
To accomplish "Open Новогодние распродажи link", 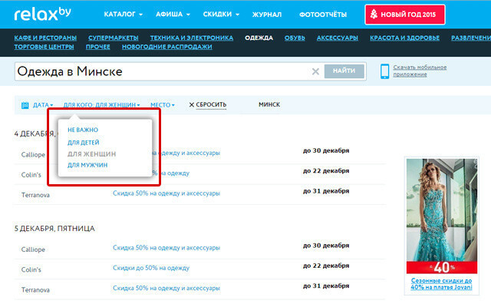I will [165, 47].
